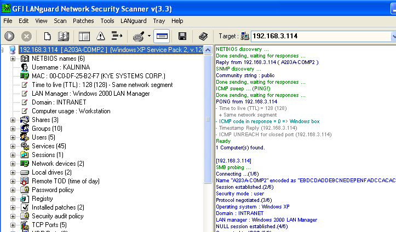Create a new scan with blank page icon
Screen dimensions: 396x232
tap(47, 36)
